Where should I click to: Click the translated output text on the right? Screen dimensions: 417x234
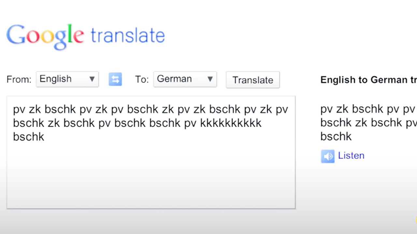click(368, 123)
